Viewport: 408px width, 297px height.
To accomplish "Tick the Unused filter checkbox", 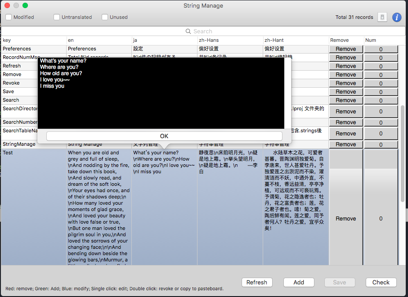I will click(105, 17).
